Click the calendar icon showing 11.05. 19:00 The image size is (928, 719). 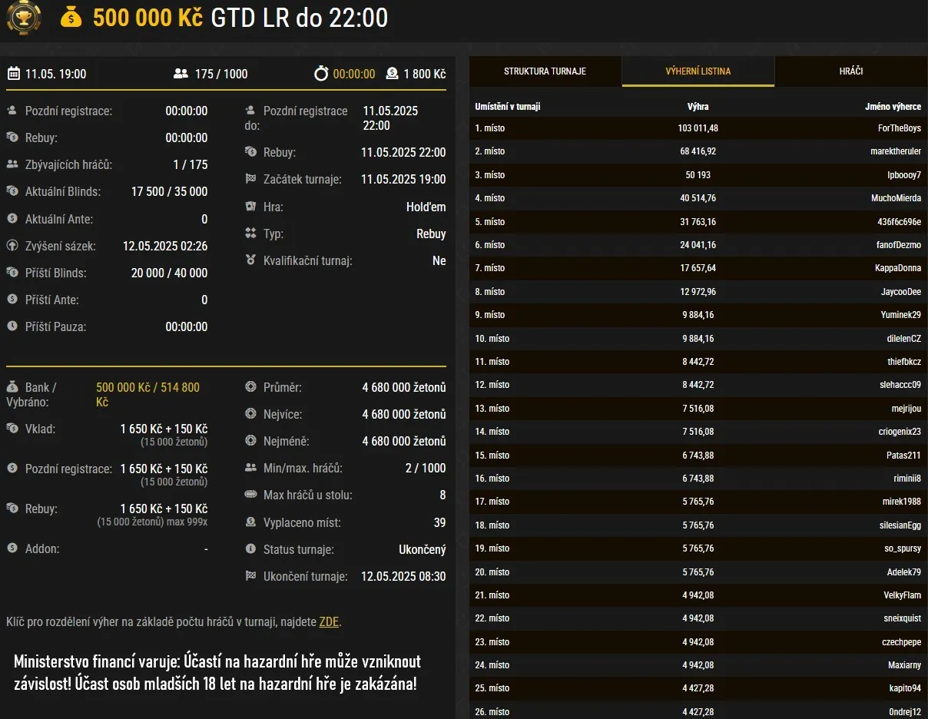pyautogui.click(x=15, y=75)
